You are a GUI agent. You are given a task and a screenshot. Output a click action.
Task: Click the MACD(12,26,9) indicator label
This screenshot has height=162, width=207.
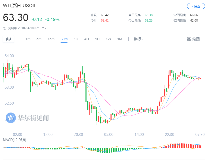point(15,140)
